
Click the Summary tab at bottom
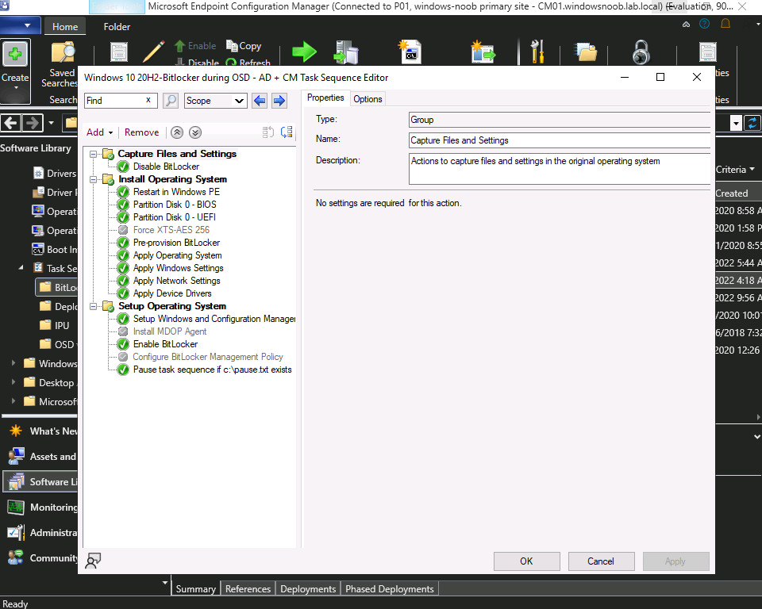tap(195, 588)
